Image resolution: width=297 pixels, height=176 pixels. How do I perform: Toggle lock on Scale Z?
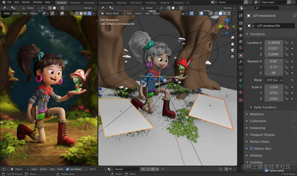click(x=286, y=98)
